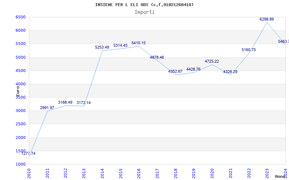Viewport: 289px width, 180px height.
Task: Click the 2011 value label 2991.97
Action: coord(47,108)
